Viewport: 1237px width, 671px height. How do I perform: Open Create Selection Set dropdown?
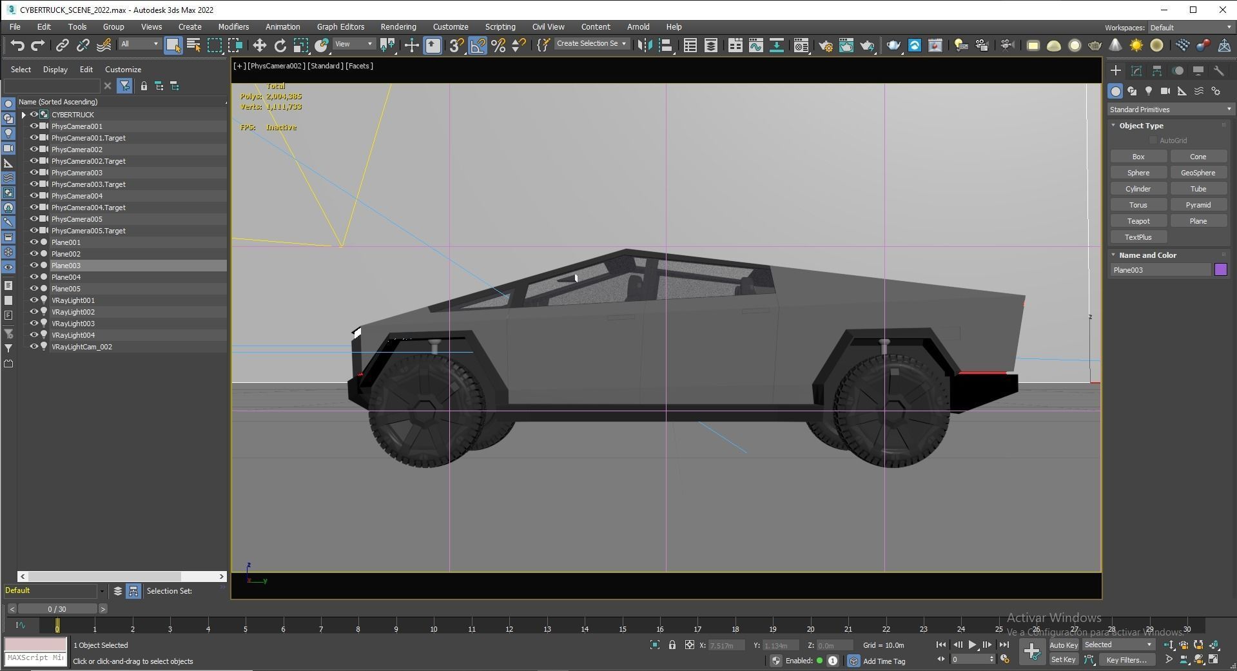tap(591, 44)
